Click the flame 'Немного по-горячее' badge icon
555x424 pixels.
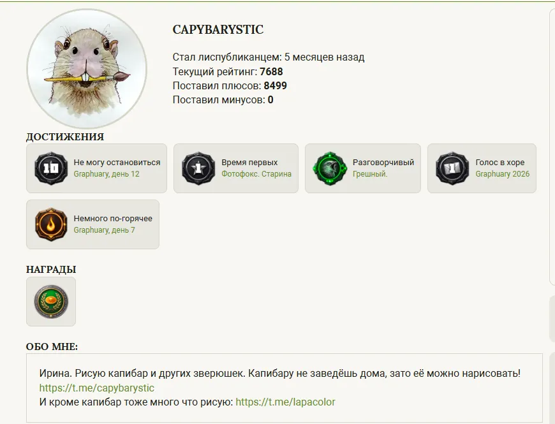50,224
